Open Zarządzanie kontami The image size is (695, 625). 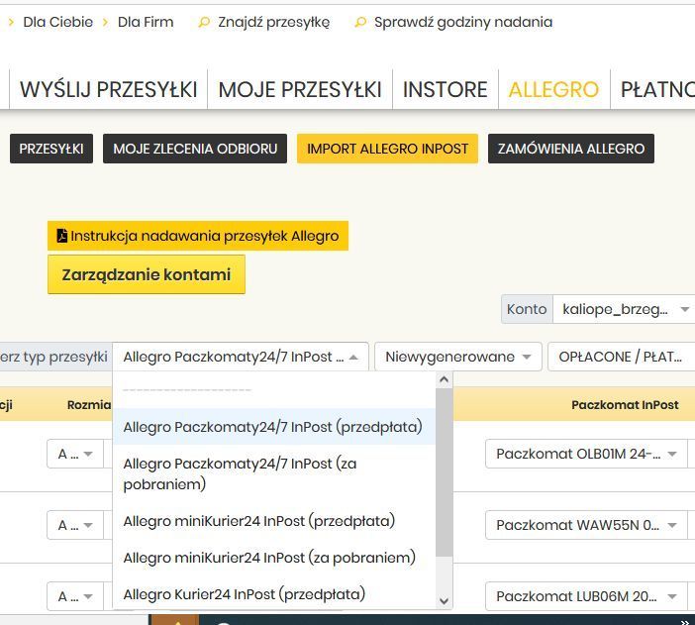coord(146,274)
